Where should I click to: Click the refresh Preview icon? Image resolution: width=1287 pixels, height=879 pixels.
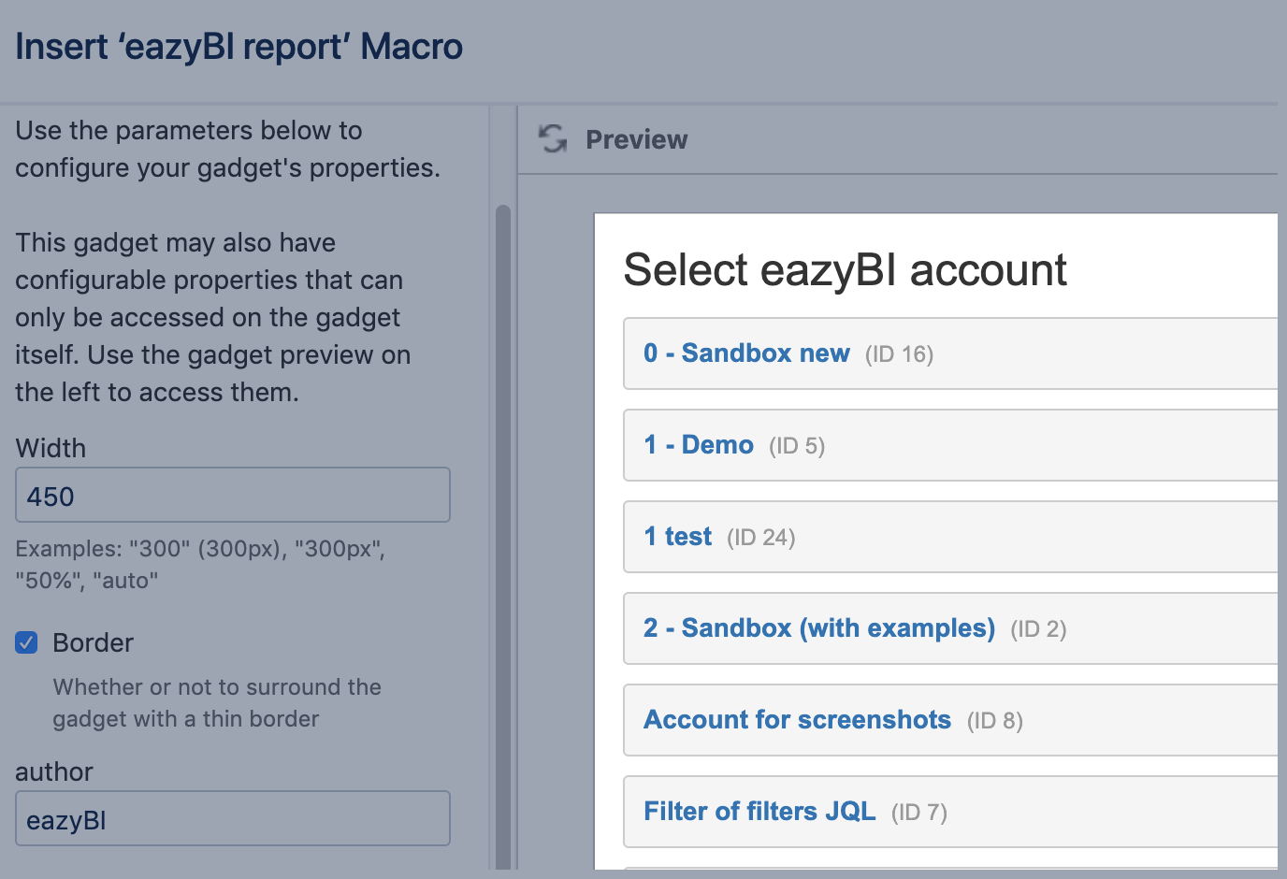click(x=553, y=139)
